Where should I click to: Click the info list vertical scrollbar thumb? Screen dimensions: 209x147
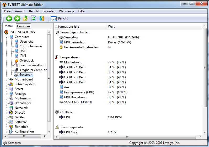[x=205, y=68]
